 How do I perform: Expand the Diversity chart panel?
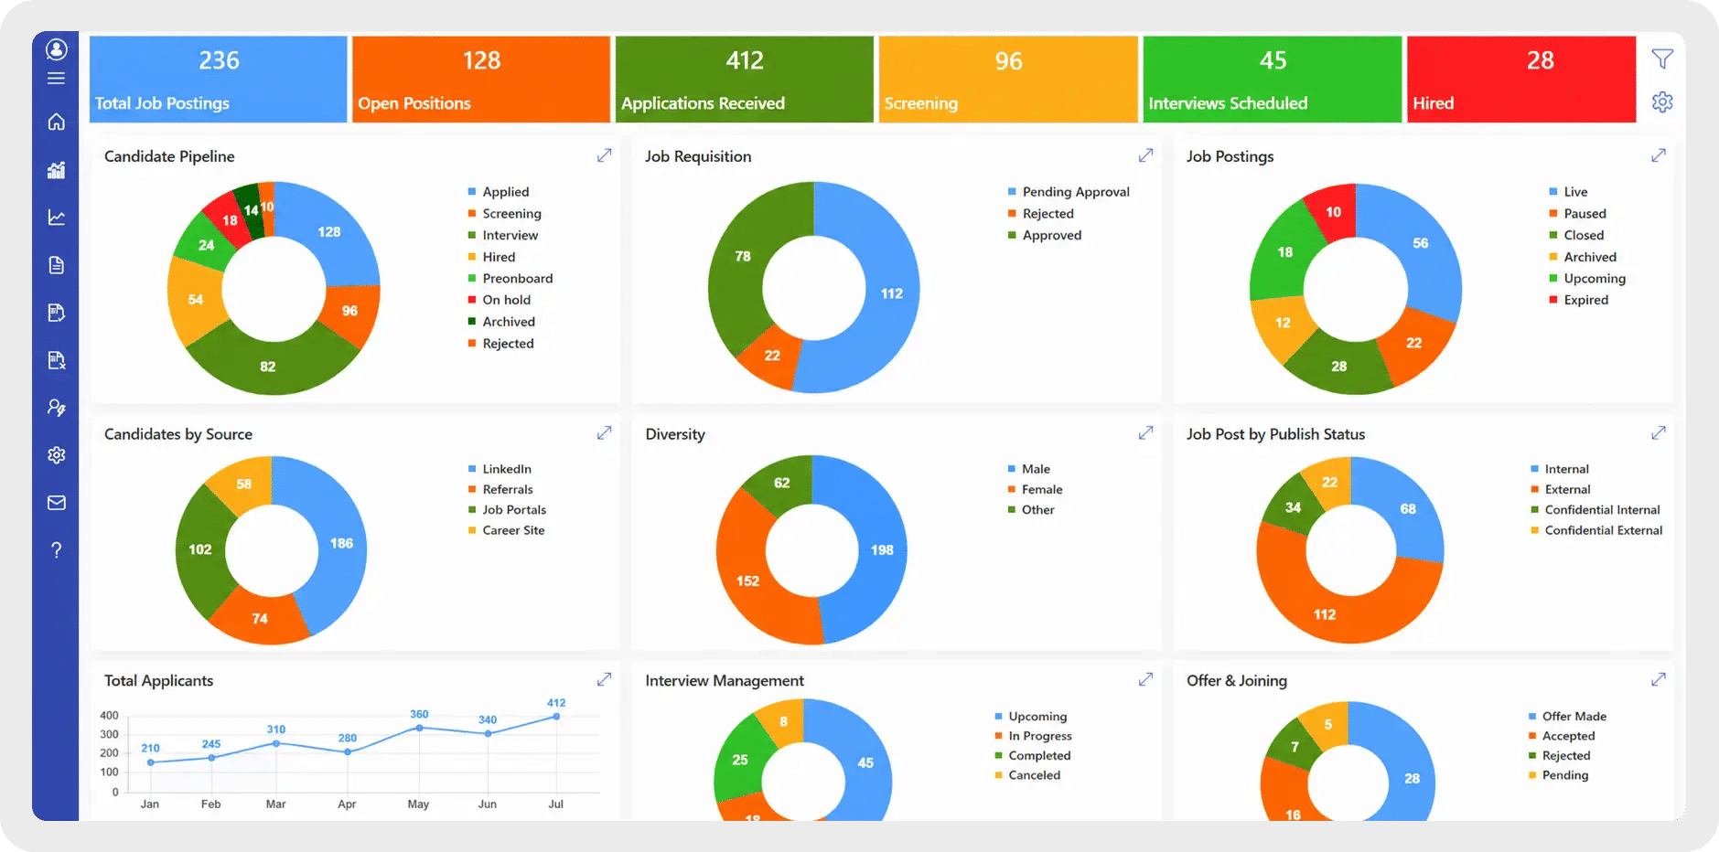1145,432
